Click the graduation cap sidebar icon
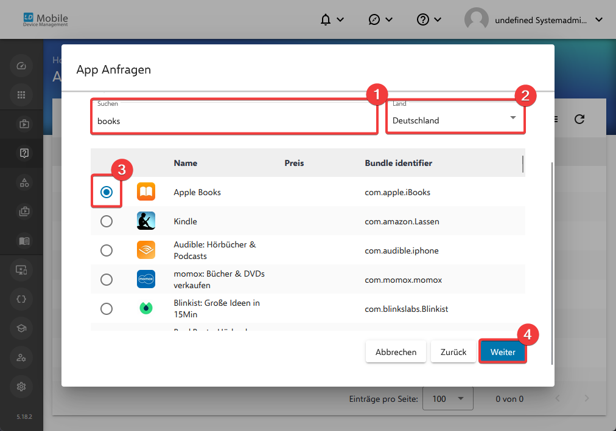Image resolution: width=616 pixels, height=431 pixels. coord(21,328)
